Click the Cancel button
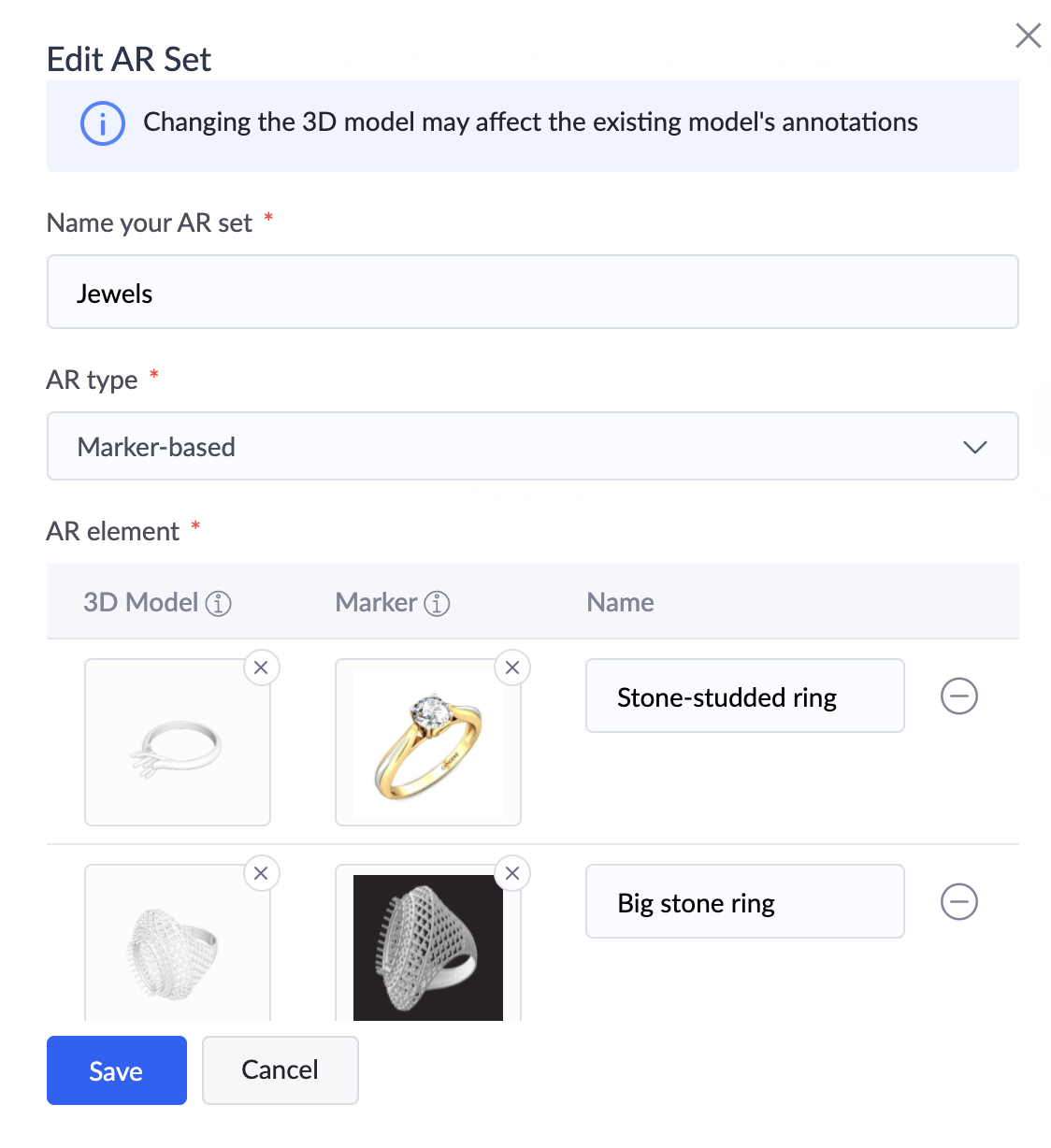The image size is (1051, 1148). coord(281,1070)
